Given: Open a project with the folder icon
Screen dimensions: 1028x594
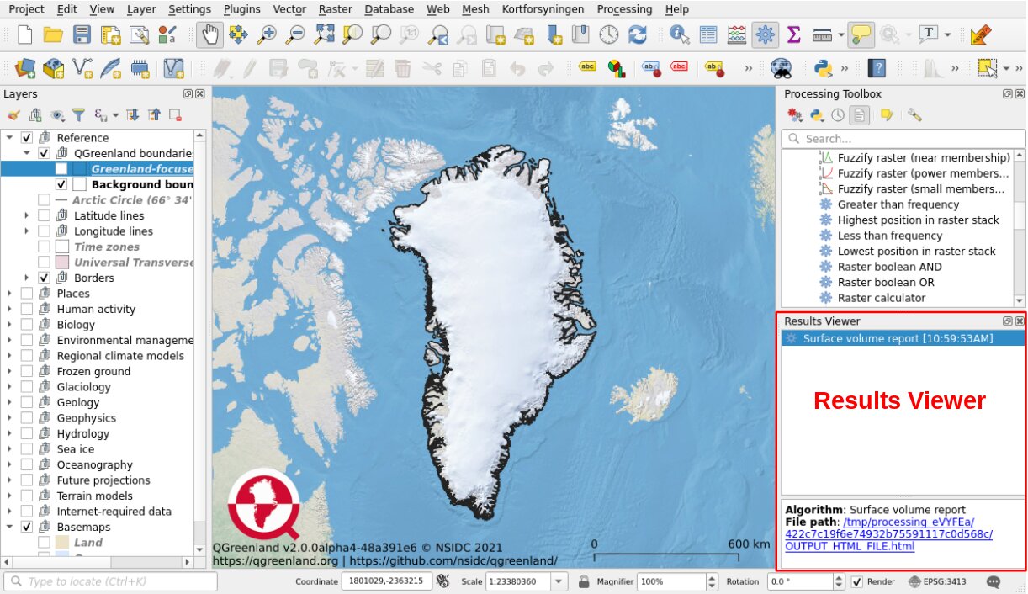Looking at the screenshot, I should (x=53, y=34).
